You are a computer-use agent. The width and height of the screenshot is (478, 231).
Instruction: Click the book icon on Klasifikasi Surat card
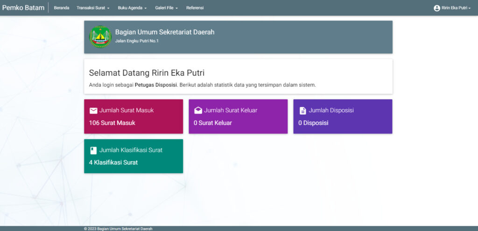point(93,150)
